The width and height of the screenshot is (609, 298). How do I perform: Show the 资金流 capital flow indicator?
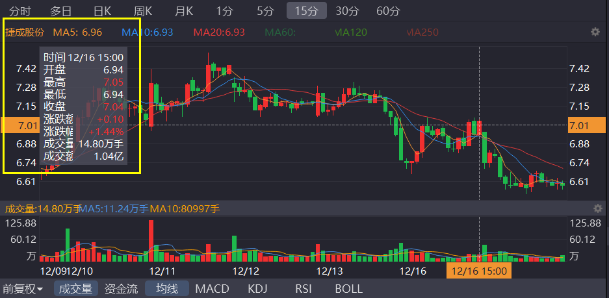121,289
